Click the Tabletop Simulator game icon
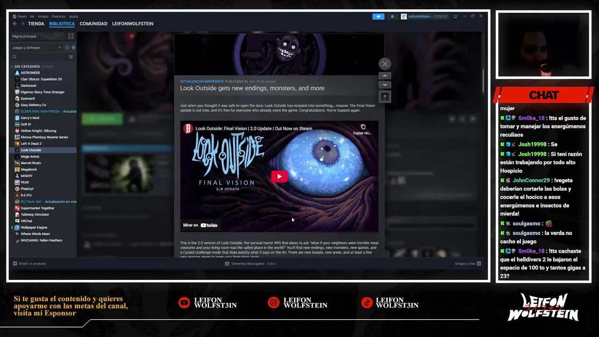 [x=17, y=214]
